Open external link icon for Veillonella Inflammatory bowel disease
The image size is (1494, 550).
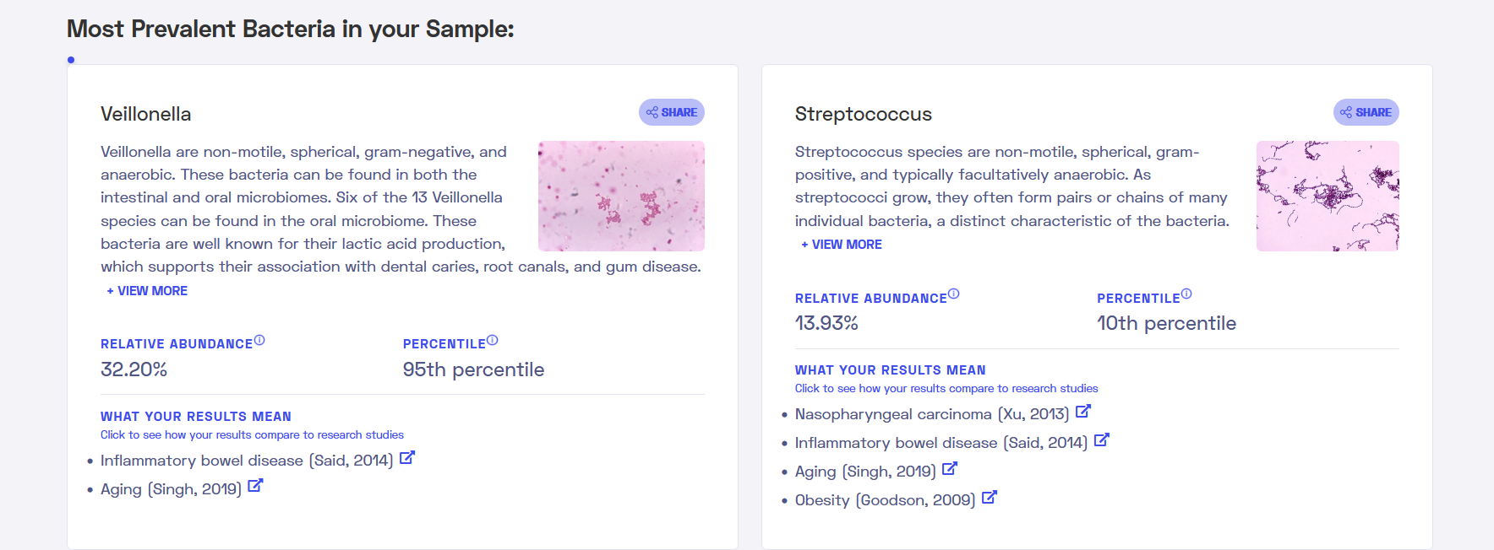point(407,458)
